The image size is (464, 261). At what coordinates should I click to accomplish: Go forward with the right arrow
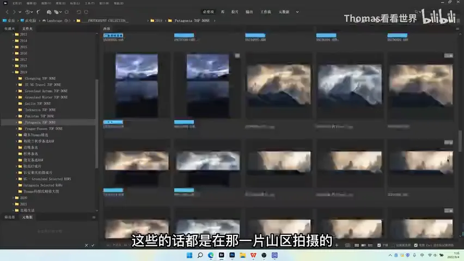click(x=14, y=12)
